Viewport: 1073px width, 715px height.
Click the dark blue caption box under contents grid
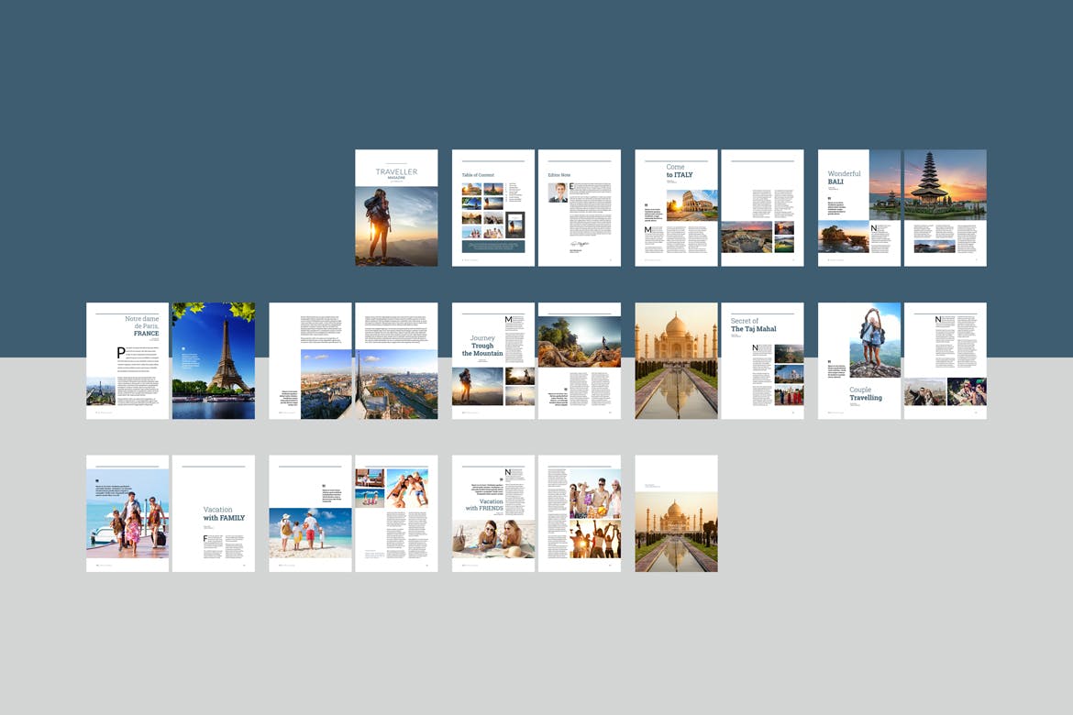pos(493,247)
